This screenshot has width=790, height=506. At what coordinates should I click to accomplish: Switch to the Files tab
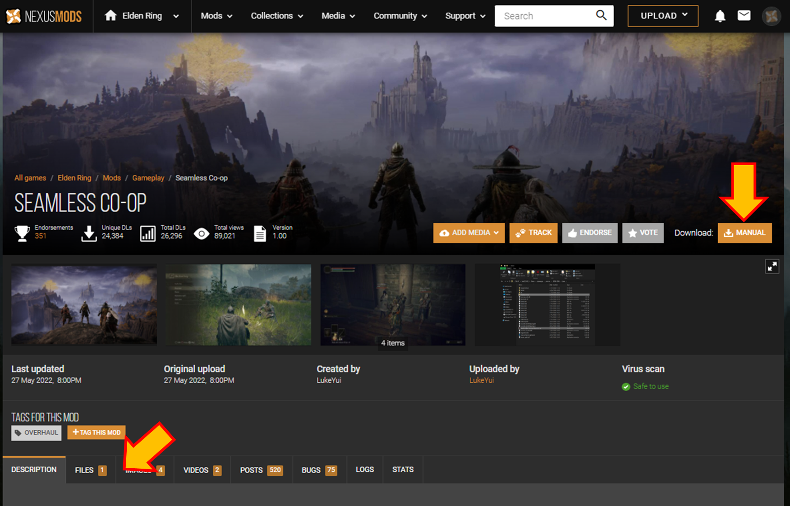(91, 470)
